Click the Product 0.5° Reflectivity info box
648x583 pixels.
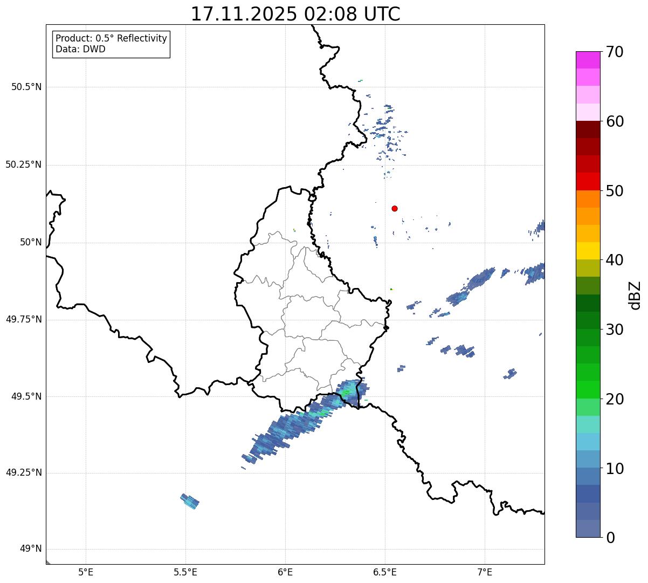click(111, 44)
